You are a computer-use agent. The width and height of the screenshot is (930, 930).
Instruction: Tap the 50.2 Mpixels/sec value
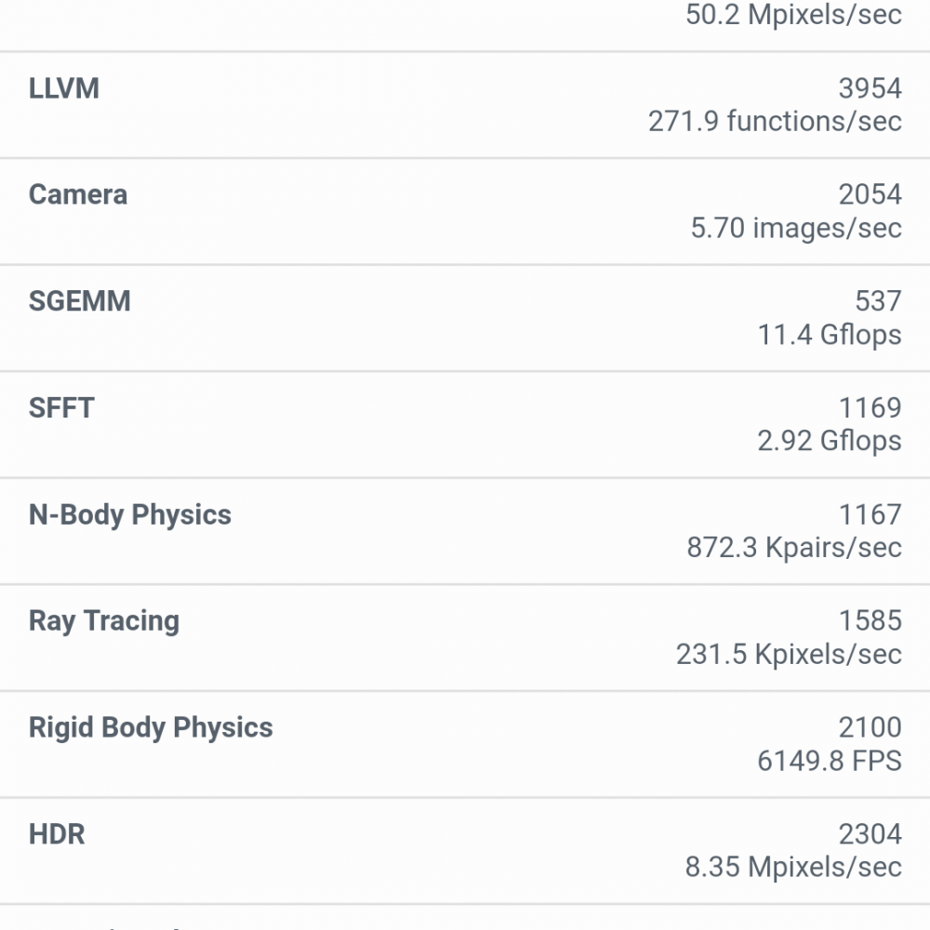(x=793, y=14)
